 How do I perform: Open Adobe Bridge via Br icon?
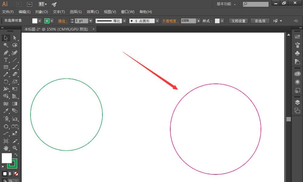pyautogui.click(x=19, y=4)
